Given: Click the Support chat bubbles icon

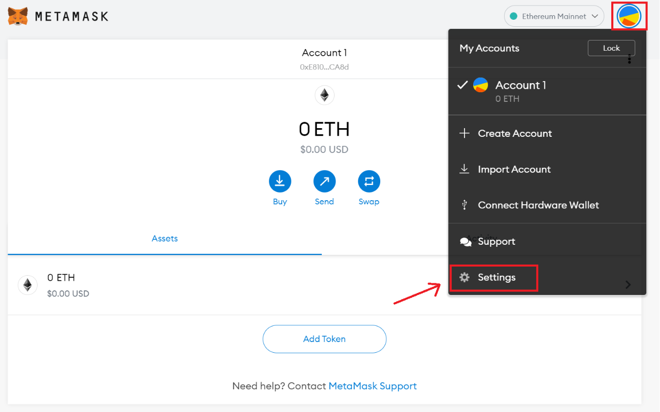Looking at the screenshot, I should [465, 242].
